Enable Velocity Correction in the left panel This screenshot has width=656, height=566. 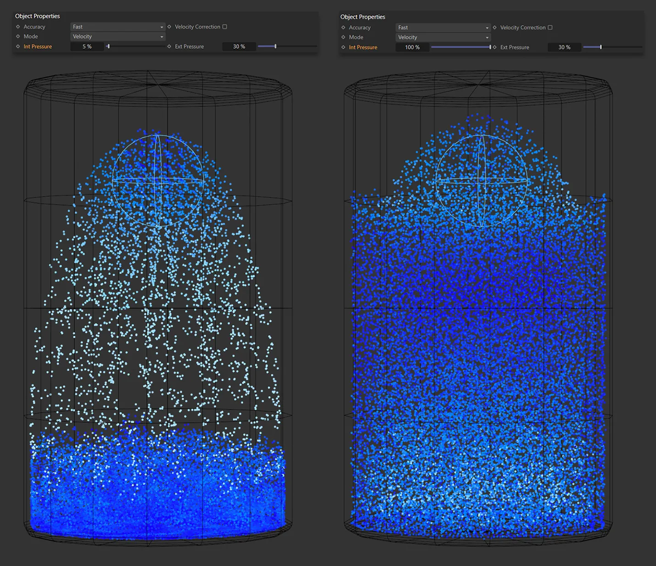point(224,26)
